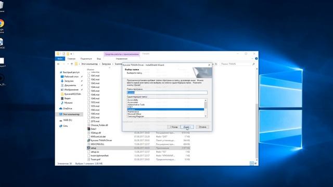Switch to details view icon in status bar
Viewport: 333px width, 187px height.
tap(251, 163)
